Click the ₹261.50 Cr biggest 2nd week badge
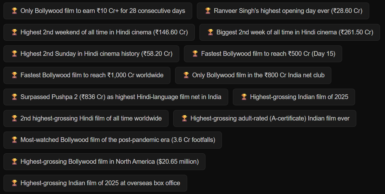This screenshot has height=194, width=385. [289, 32]
